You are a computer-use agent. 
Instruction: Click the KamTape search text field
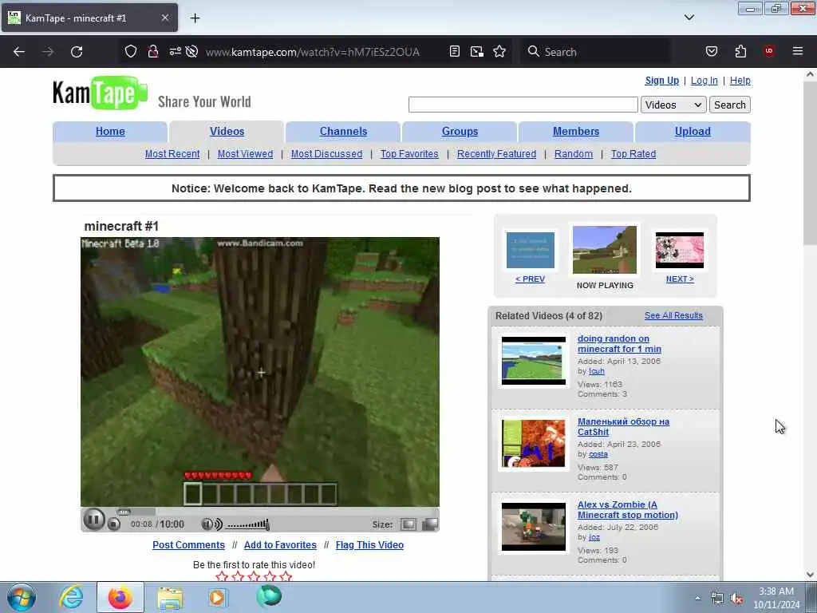pos(523,105)
